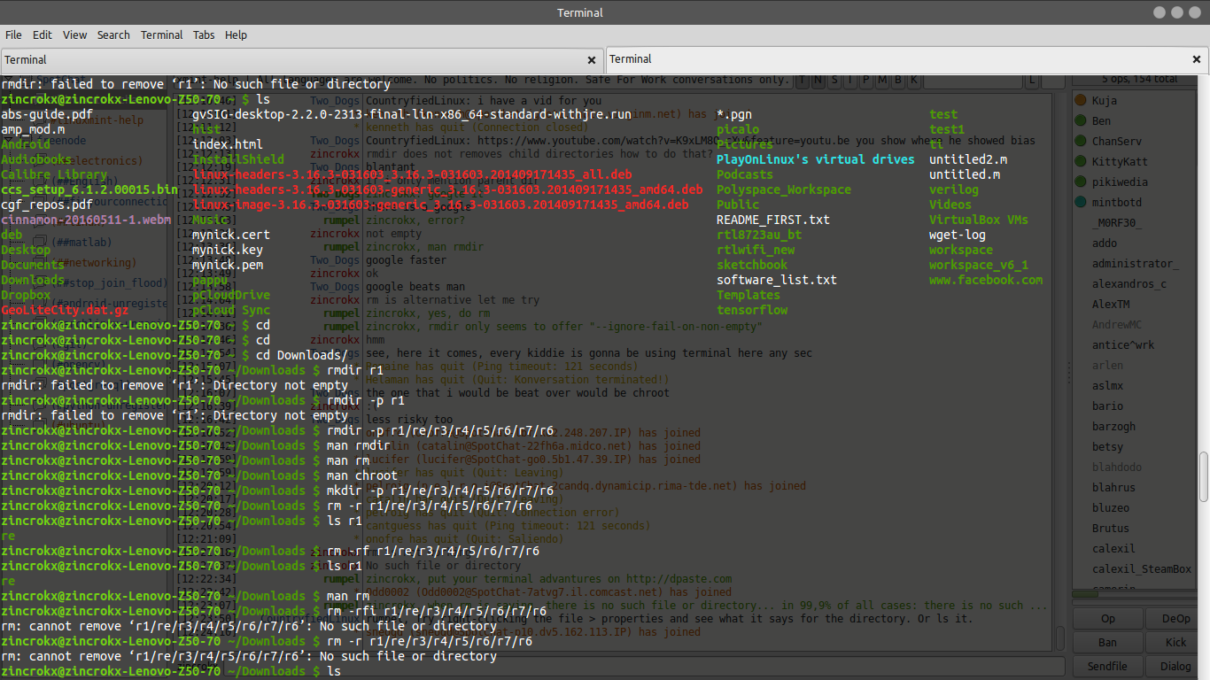Close the left Terminal tab with its X

coord(592,60)
